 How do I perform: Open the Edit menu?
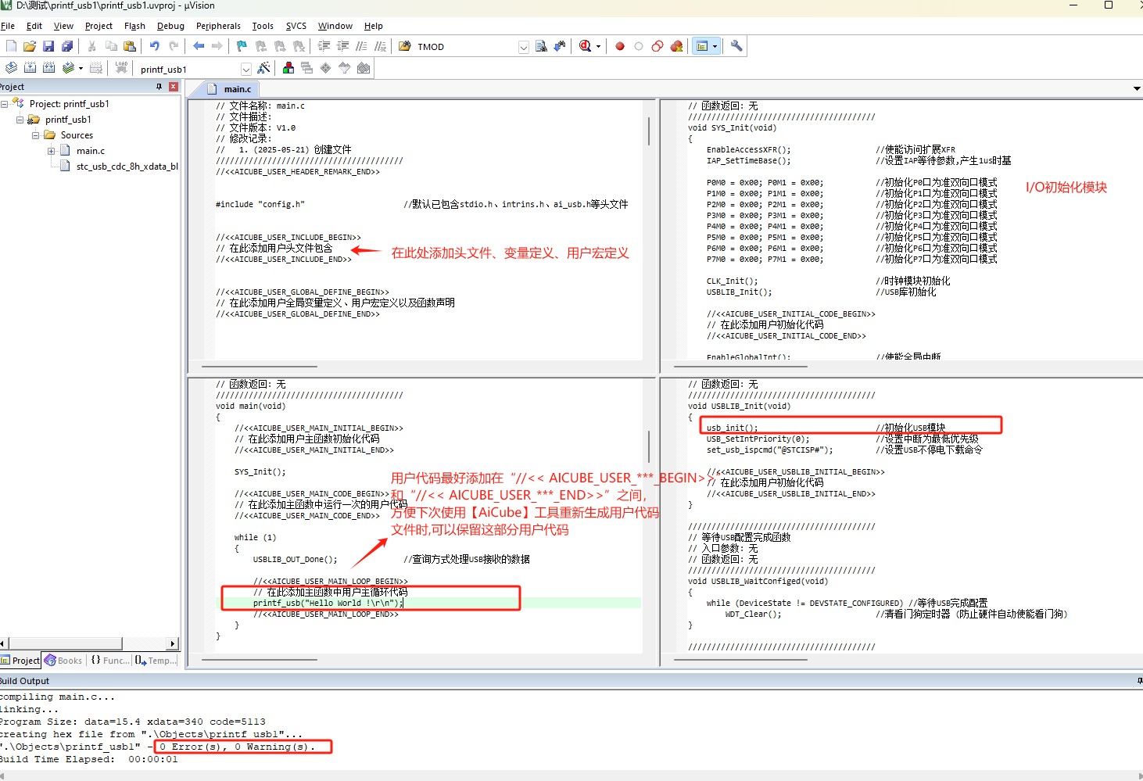(x=34, y=26)
